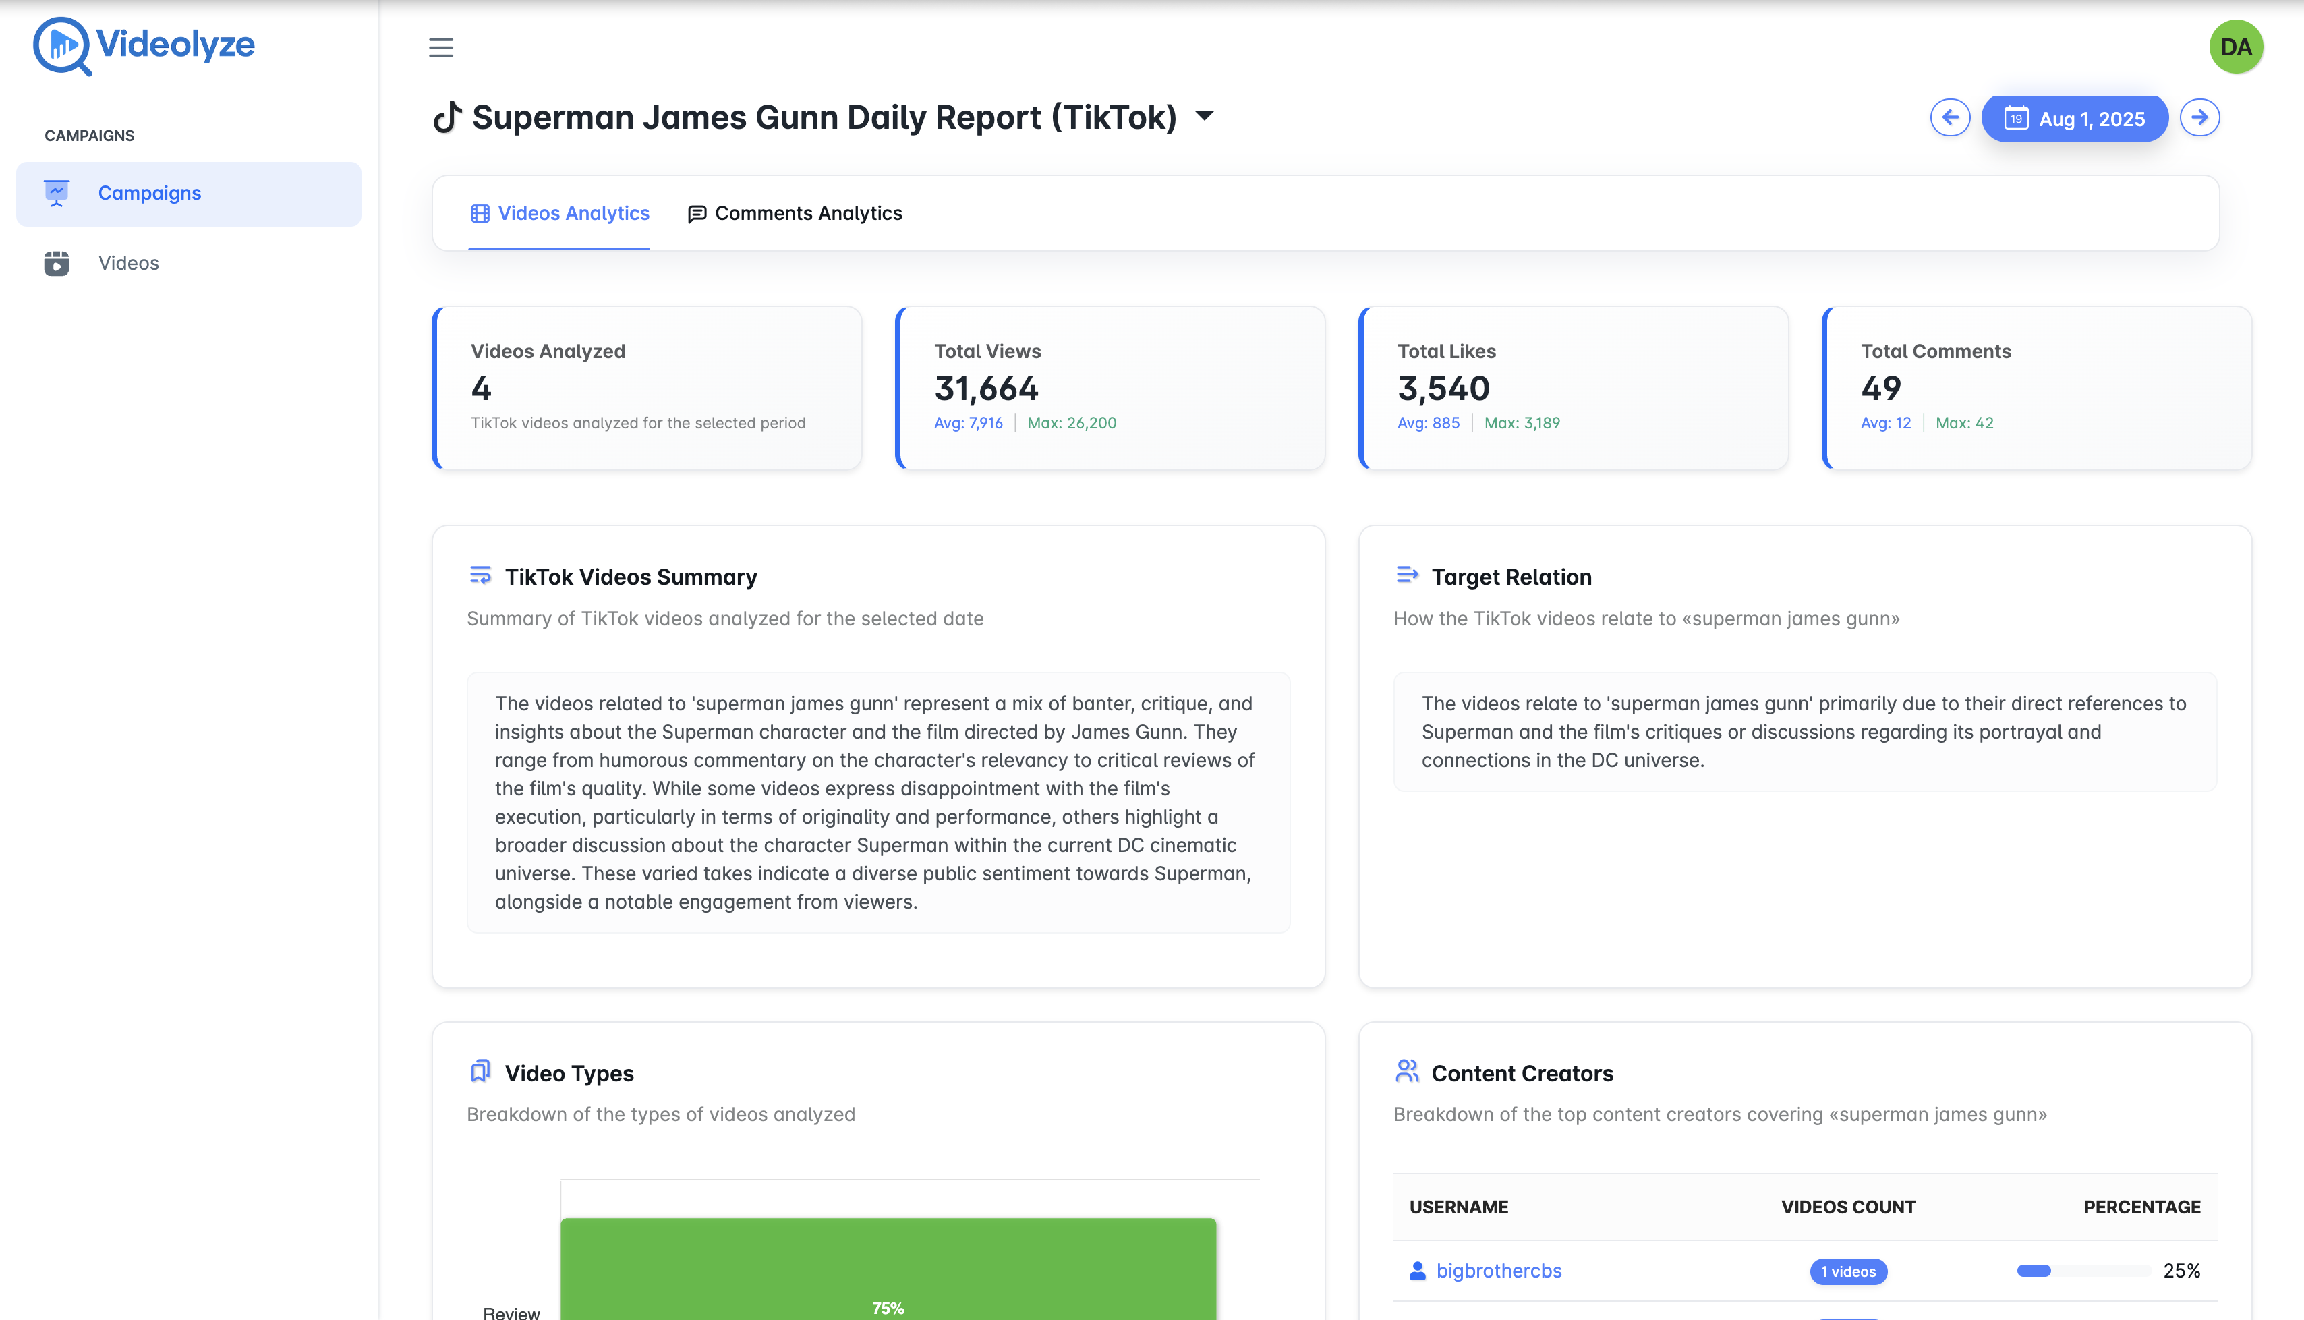Click Max: 3,189 under Total Likes
The width and height of the screenshot is (2304, 1320).
click(1522, 424)
